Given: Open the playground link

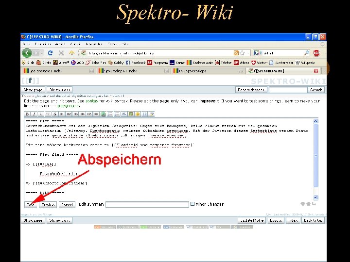Looking at the screenshot, I should [x=68, y=106].
